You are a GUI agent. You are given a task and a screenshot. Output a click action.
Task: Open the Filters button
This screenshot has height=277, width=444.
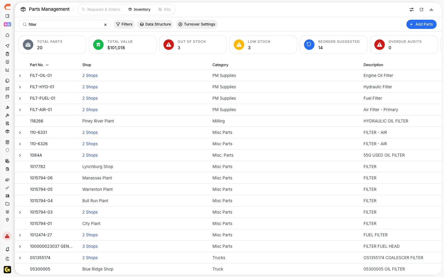click(x=124, y=24)
